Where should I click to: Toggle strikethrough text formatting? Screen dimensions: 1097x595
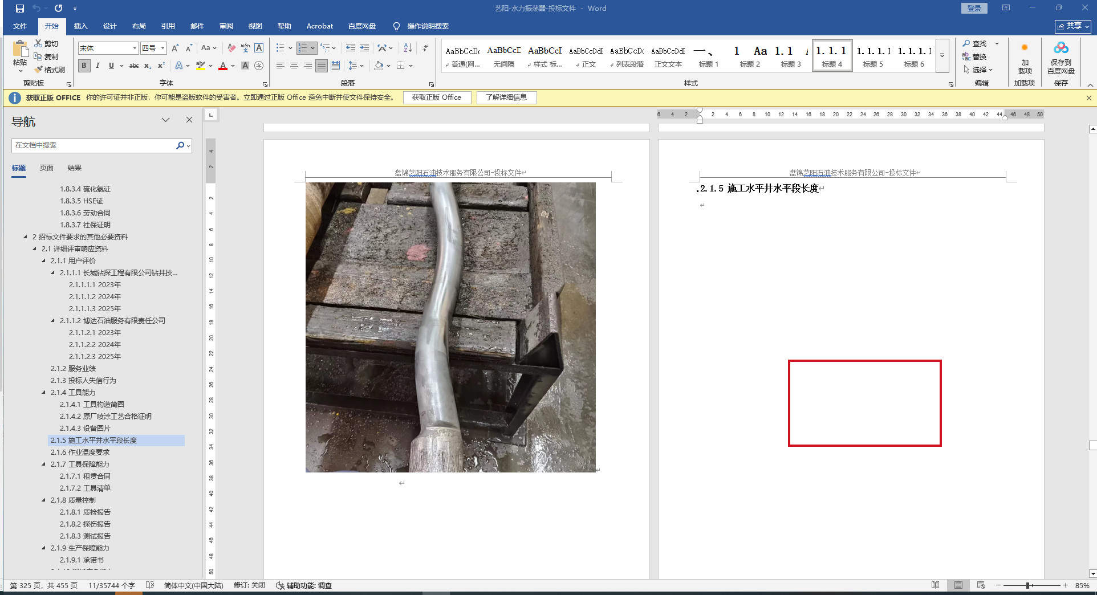click(134, 66)
